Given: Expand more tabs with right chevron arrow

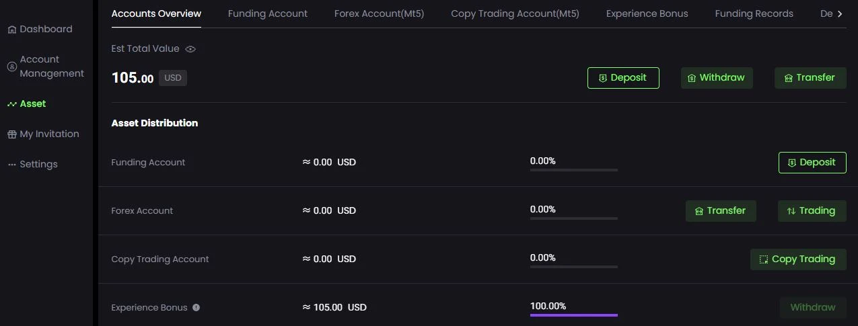Looking at the screenshot, I should coord(840,14).
